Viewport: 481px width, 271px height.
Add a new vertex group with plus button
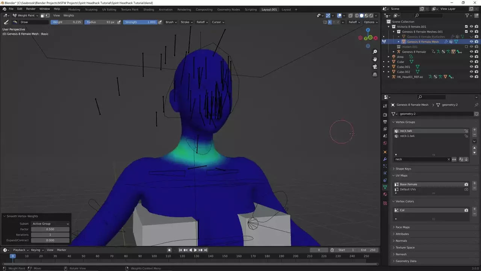click(474, 130)
